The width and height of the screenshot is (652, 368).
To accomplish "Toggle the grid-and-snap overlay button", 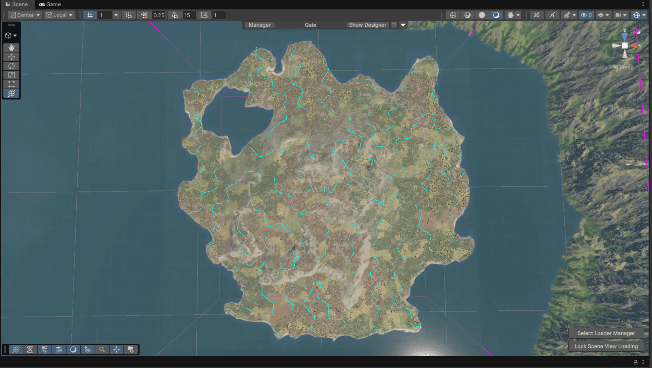I will pyautogui.click(x=59, y=350).
